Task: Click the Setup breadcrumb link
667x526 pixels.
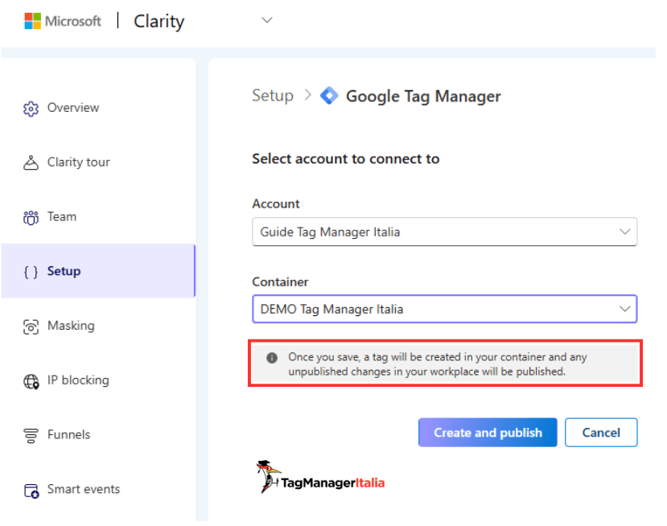Action: click(273, 96)
